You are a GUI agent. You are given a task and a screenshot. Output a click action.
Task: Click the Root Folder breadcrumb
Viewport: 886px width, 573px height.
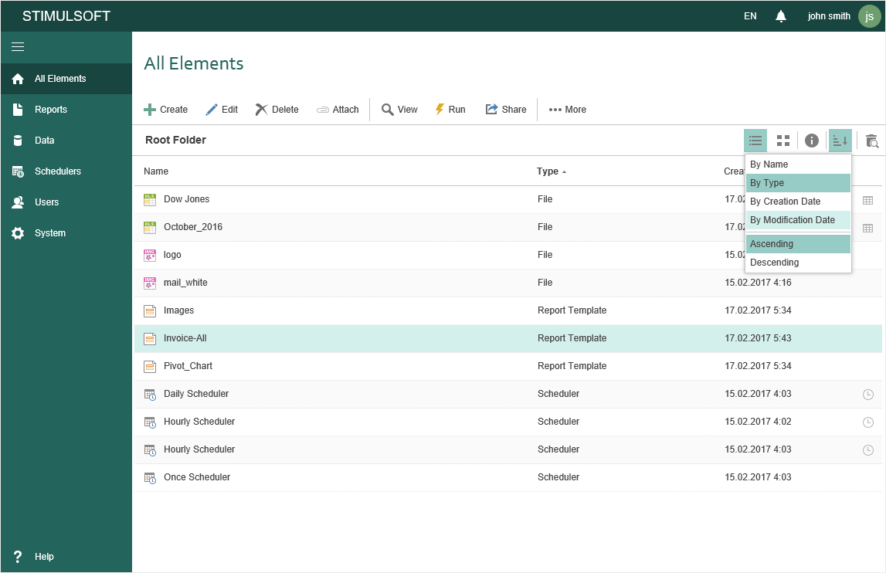(175, 140)
